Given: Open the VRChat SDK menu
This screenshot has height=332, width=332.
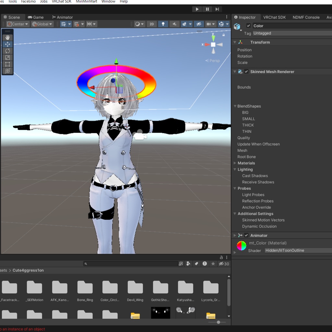Looking at the screenshot, I should [62, 2].
